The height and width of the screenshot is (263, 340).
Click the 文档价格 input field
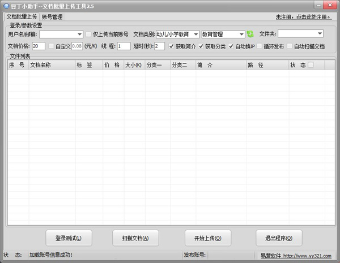[39, 46]
